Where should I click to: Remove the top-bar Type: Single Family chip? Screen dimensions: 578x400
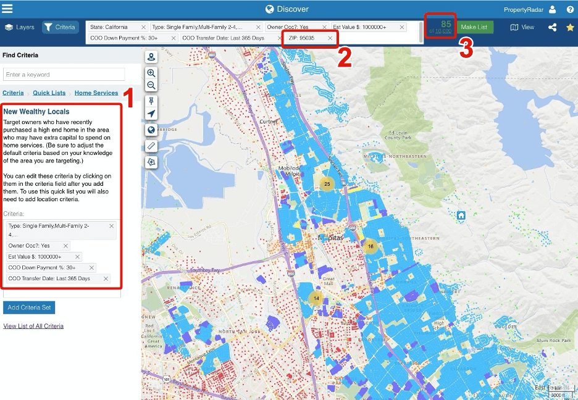click(258, 27)
